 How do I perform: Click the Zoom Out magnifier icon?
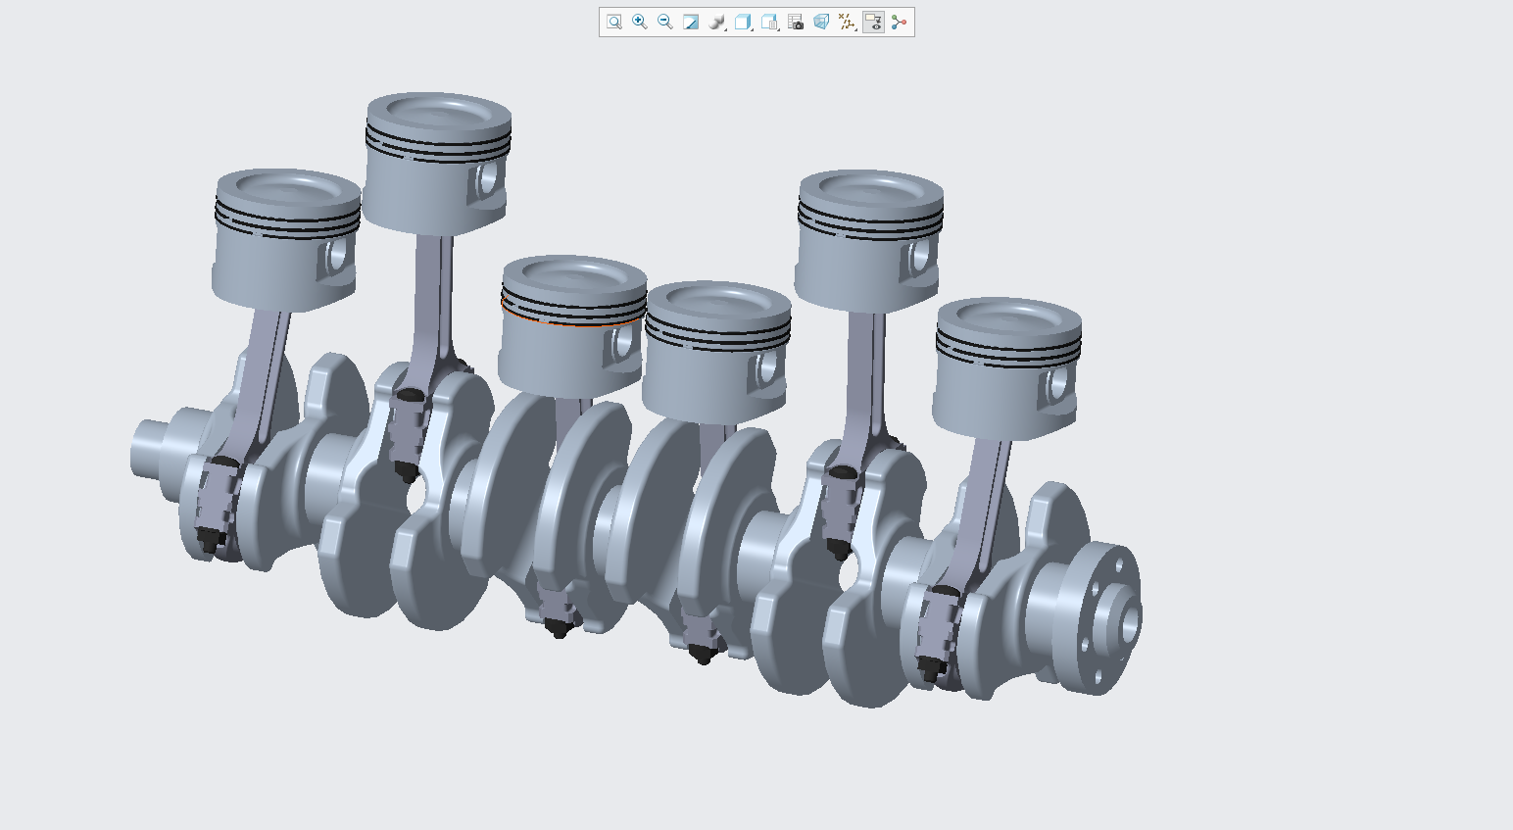665,23
